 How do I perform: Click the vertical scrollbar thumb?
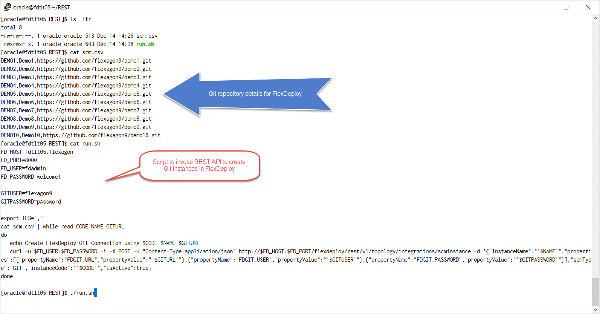coord(596,292)
